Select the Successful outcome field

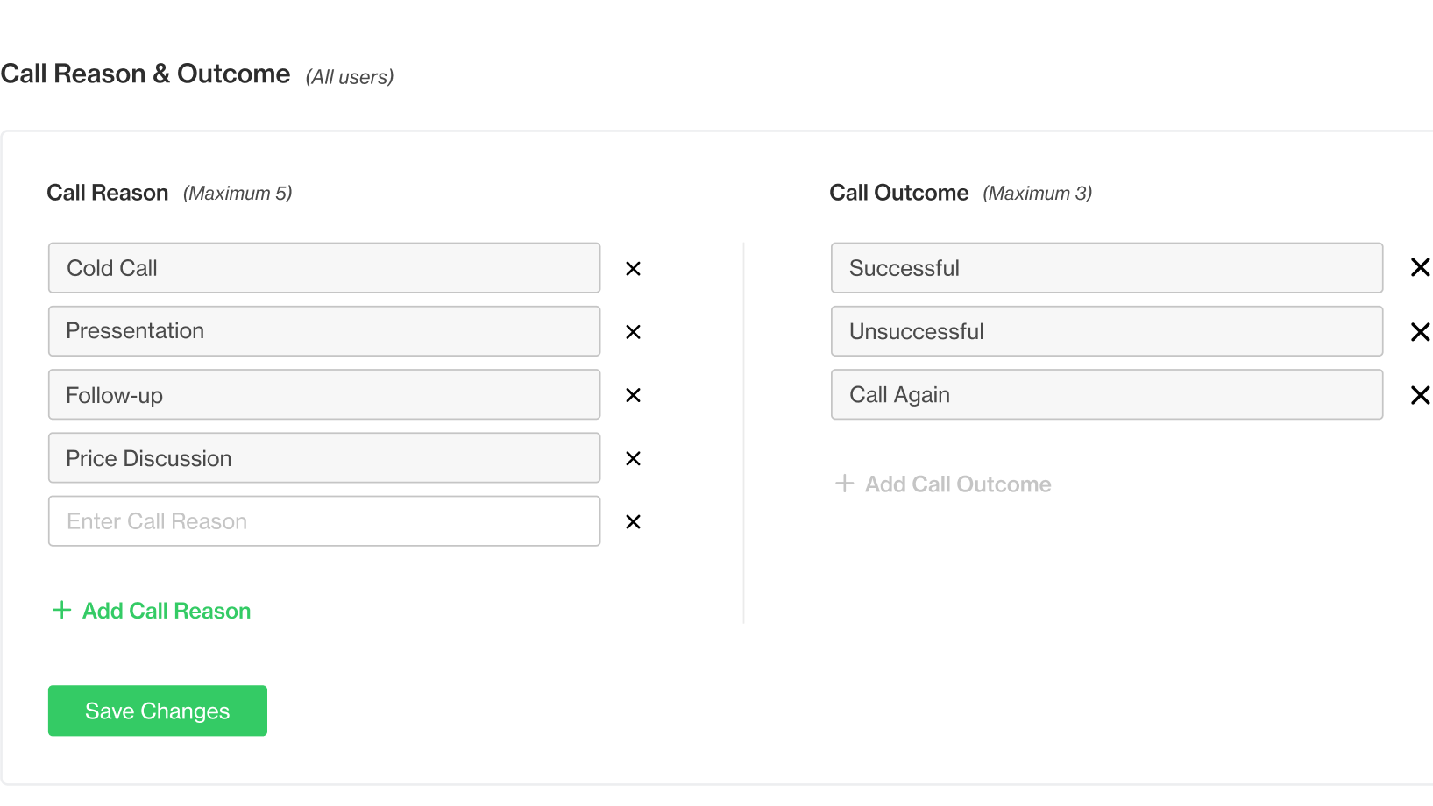click(x=1106, y=268)
